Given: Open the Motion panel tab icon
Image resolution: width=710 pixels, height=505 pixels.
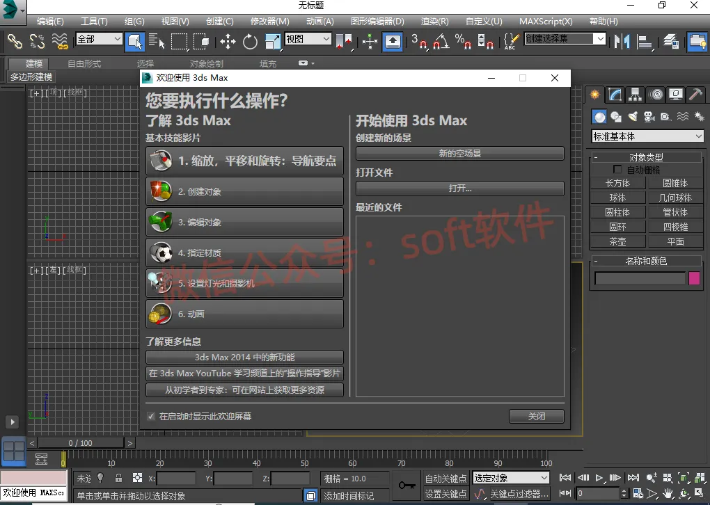Looking at the screenshot, I should pyautogui.click(x=656, y=94).
